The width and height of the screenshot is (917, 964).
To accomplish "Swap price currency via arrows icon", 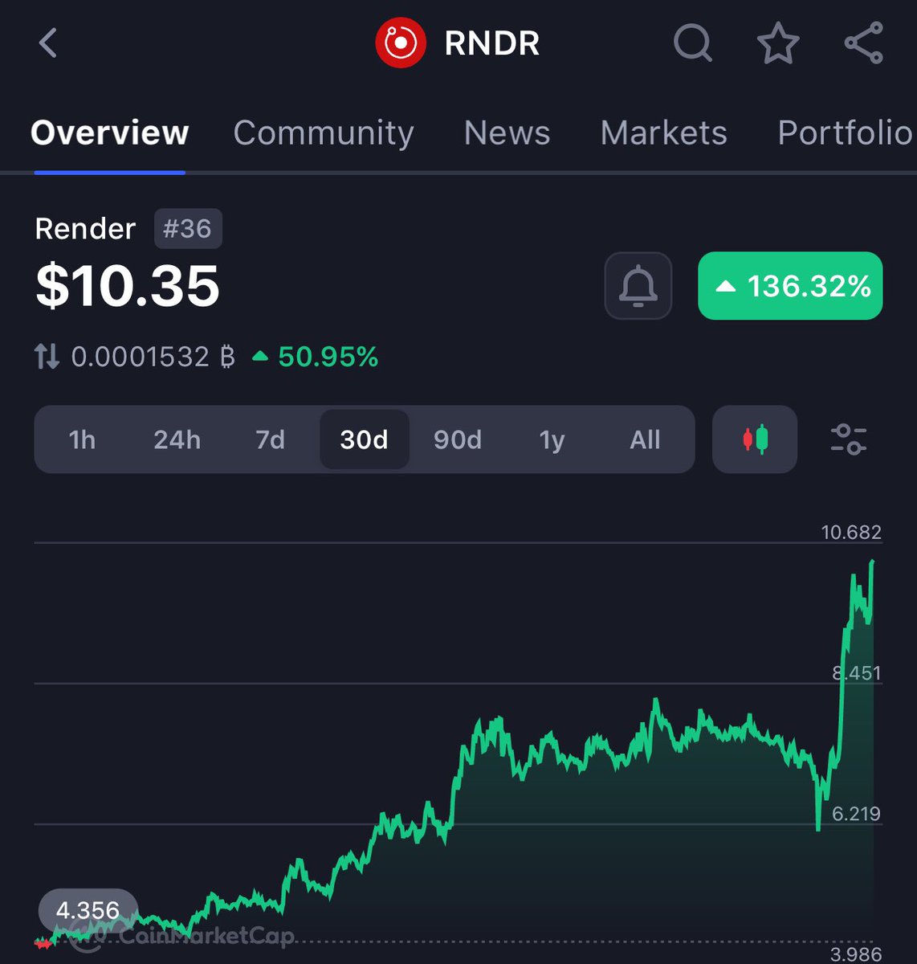I will [x=47, y=356].
